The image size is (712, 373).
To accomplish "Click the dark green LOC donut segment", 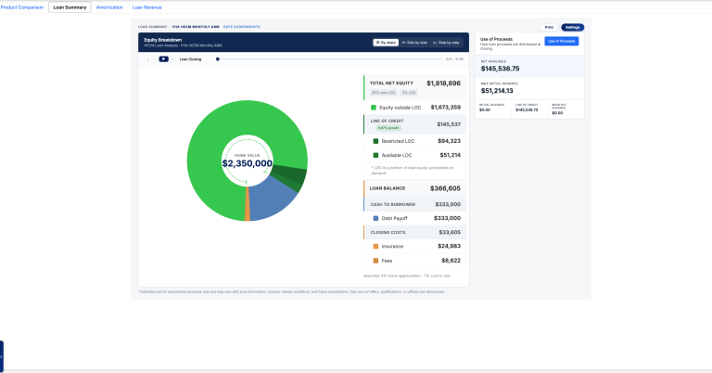I will (291, 176).
